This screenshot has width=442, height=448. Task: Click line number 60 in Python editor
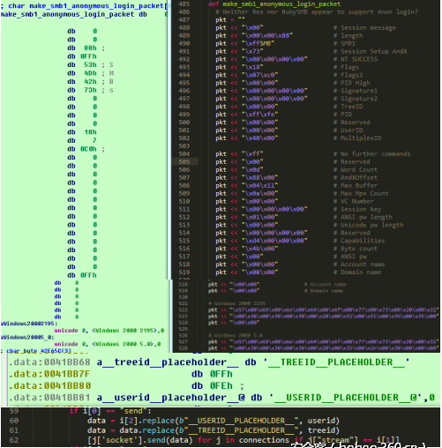(14, 421)
